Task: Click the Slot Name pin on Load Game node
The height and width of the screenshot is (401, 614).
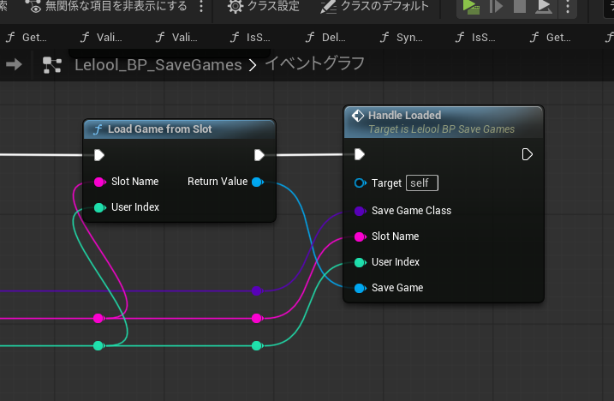Action: pyautogui.click(x=100, y=182)
